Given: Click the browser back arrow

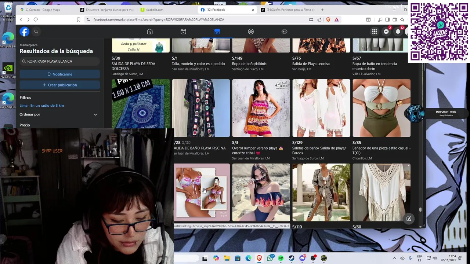Looking at the screenshot, I should [21, 19].
